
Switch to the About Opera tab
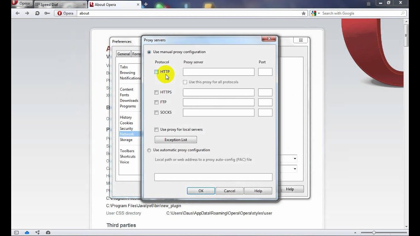click(x=115, y=5)
